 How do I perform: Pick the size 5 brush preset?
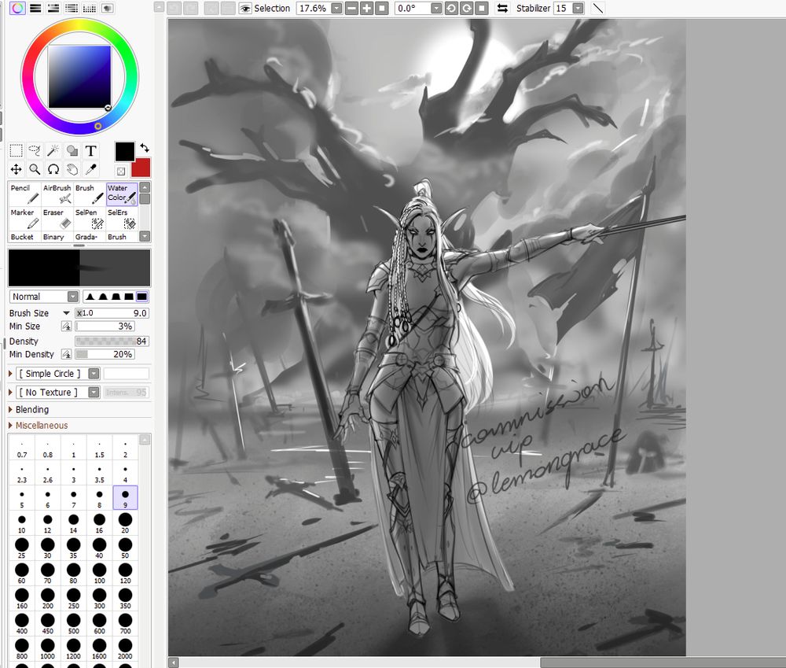click(x=21, y=498)
